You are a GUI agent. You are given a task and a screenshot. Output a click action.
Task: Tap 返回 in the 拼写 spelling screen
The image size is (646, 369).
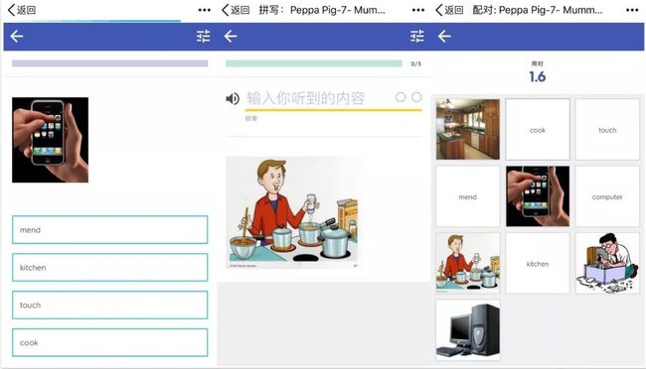pos(236,10)
